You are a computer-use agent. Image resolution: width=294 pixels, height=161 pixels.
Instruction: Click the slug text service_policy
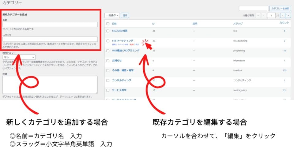click(240, 90)
